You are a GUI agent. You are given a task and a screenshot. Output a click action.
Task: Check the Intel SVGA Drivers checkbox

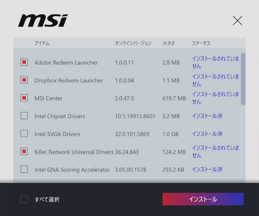click(x=24, y=133)
